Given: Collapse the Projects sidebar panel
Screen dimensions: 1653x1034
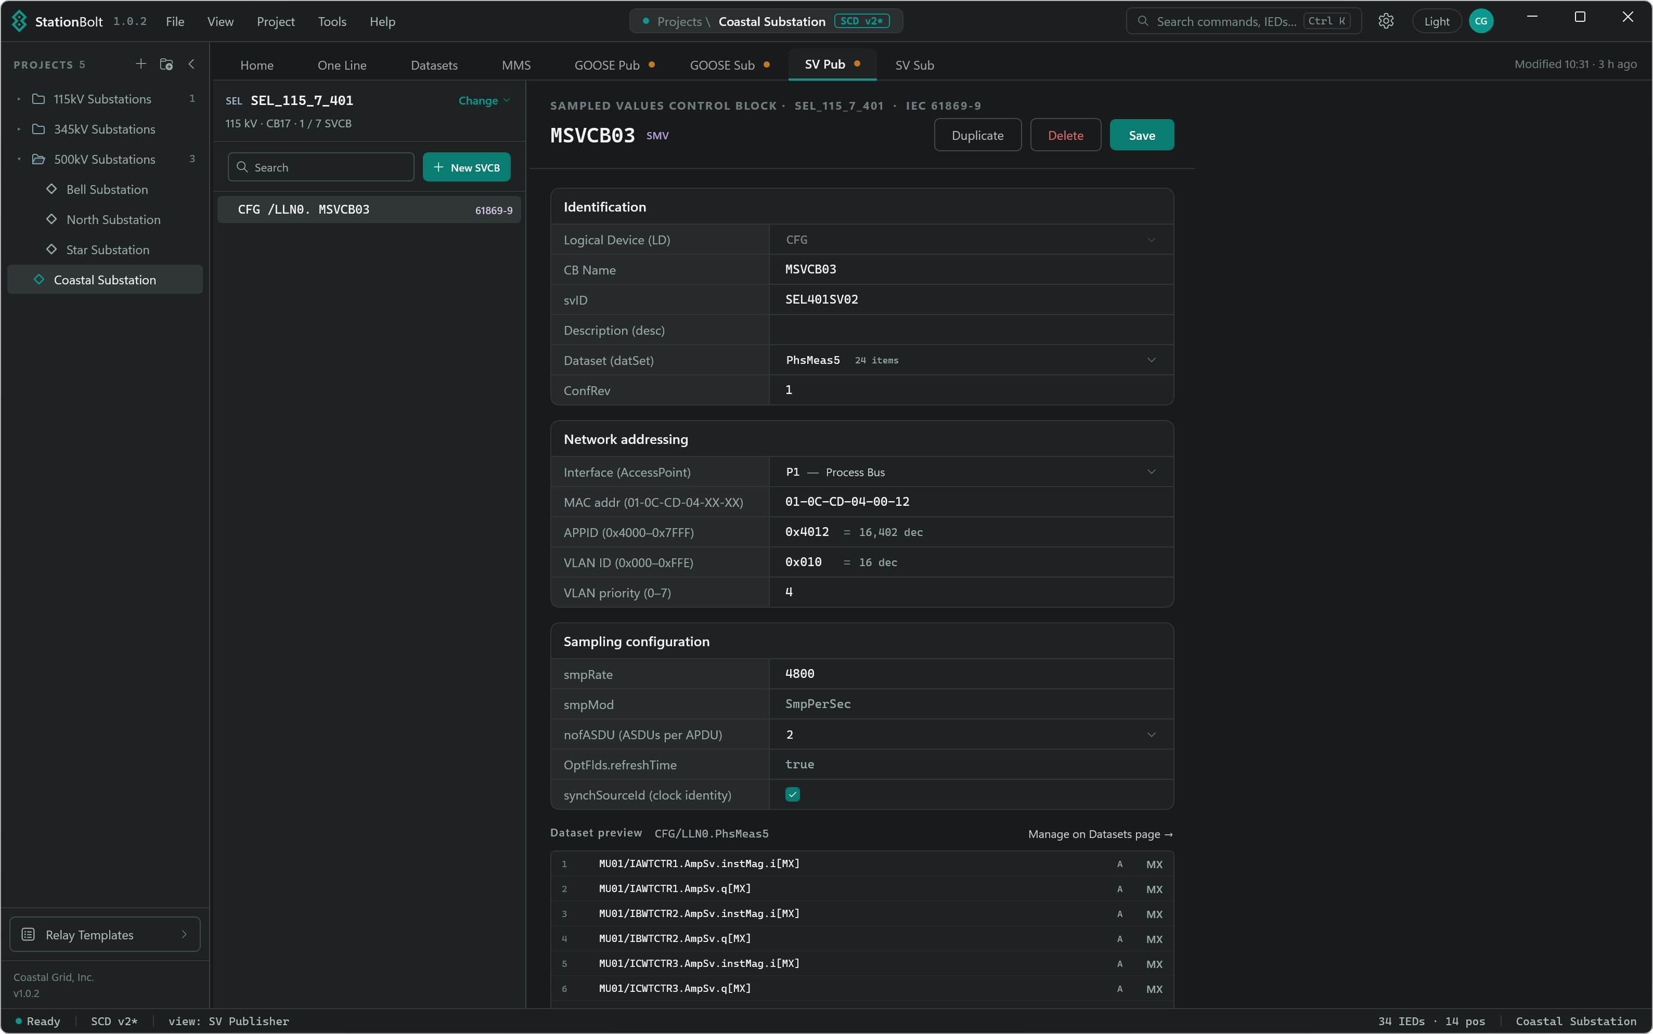Looking at the screenshot, I should [191, 63].
